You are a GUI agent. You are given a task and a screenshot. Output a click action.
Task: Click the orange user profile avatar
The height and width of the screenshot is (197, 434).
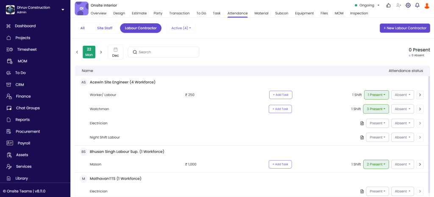(x=427, y=6)
